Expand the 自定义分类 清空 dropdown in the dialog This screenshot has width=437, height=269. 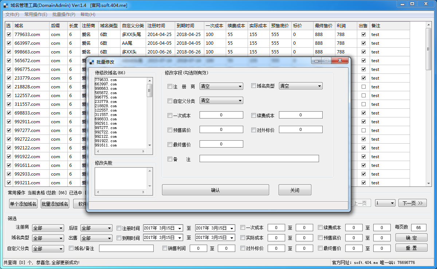(221, 101)
